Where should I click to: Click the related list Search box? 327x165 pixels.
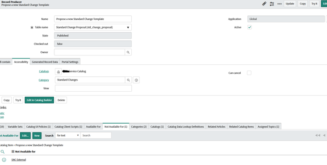(96, 135)
